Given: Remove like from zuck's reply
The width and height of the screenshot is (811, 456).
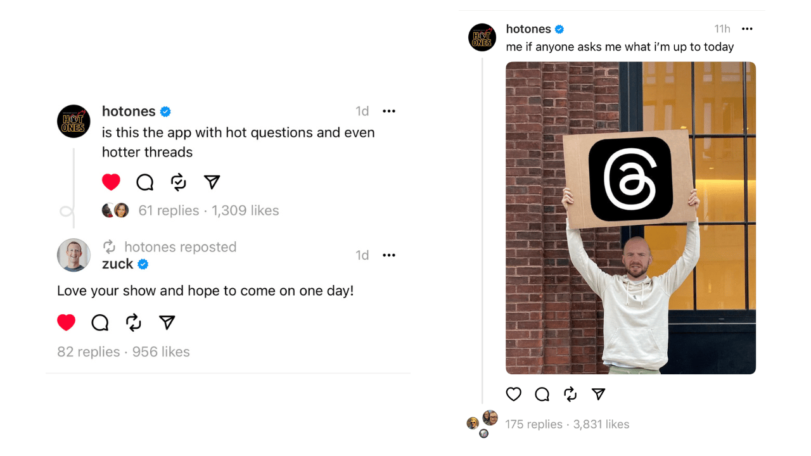Looking at the screenshot, I should click(66, 323).
